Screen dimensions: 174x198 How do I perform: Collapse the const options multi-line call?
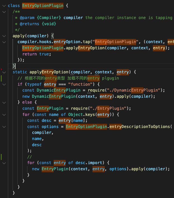pyautogui.click(x=4, y=127)
